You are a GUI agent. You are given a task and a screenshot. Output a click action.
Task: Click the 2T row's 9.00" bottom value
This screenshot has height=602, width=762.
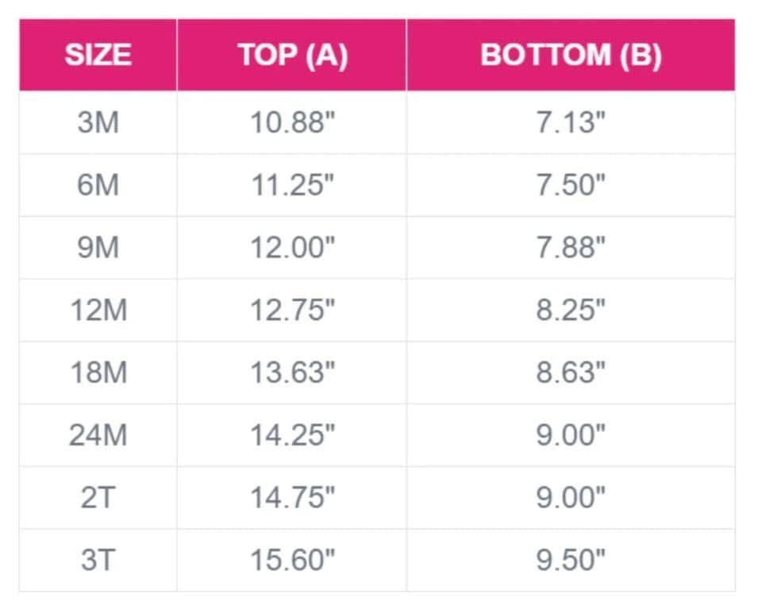click(571, 498)
